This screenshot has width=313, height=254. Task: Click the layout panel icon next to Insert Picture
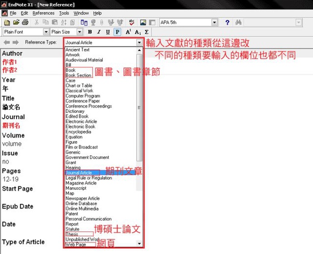click(152, 22)
